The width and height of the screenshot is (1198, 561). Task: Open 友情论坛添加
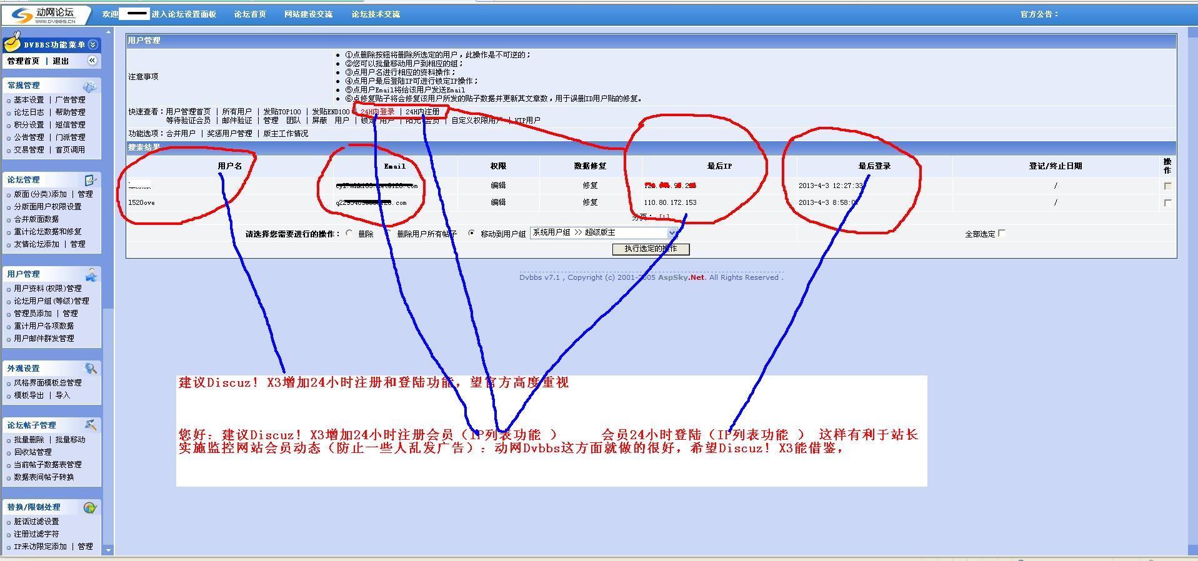point(36,244)
